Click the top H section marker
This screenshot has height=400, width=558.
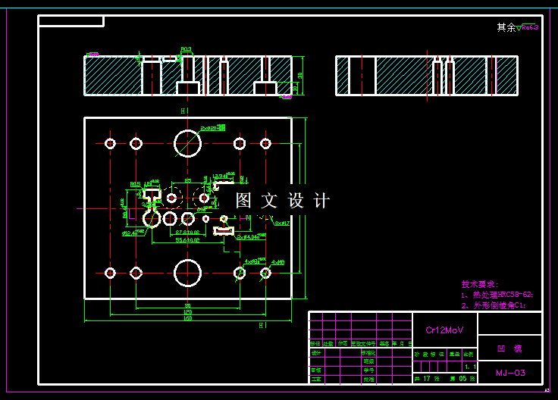click(x=183, y=111)
